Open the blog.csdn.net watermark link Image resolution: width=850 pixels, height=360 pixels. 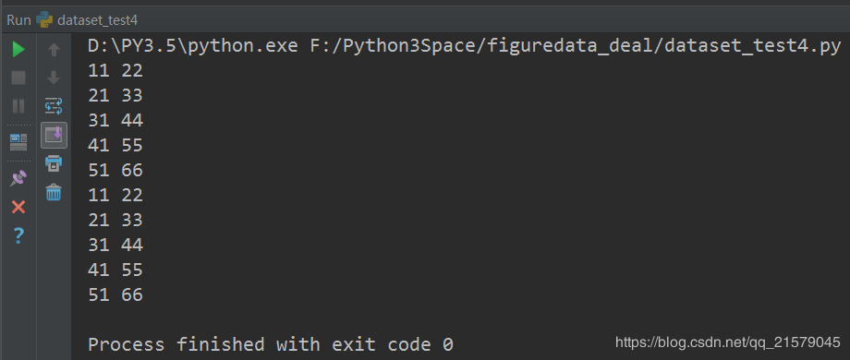727,342
